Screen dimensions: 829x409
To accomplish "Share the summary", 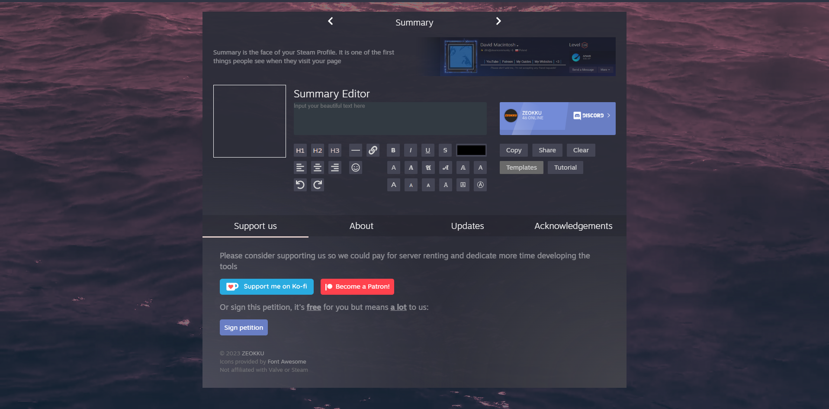I will coord(547,150).
